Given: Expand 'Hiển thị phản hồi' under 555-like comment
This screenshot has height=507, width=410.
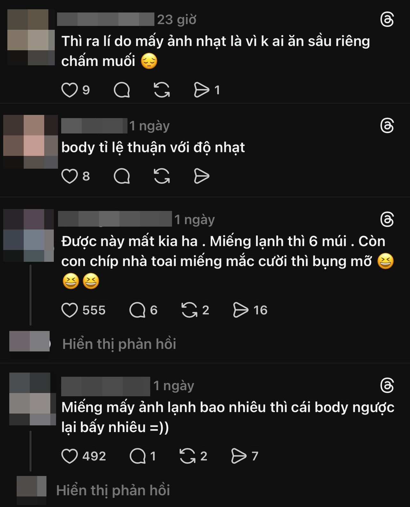Looking at the screenshot, I should pyautogui.click(x=119, y=344).
